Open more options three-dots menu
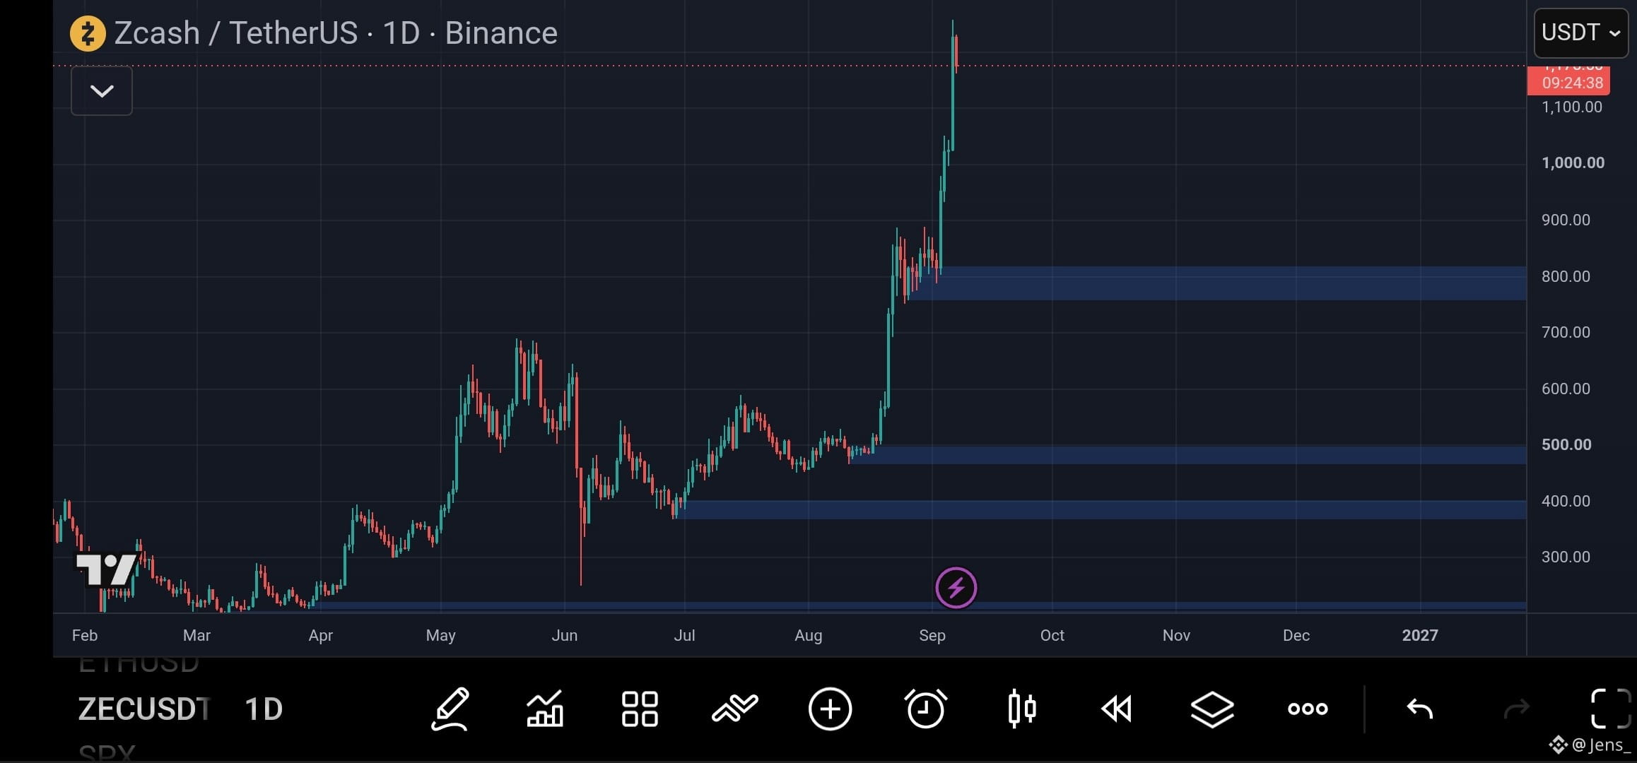This screenshot has height=763, width=1637. pos(1308,709)
